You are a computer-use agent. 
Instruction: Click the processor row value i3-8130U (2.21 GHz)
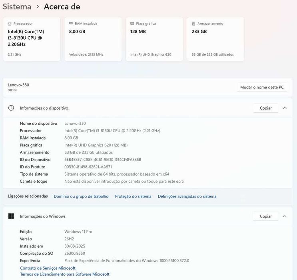point(112,131)
